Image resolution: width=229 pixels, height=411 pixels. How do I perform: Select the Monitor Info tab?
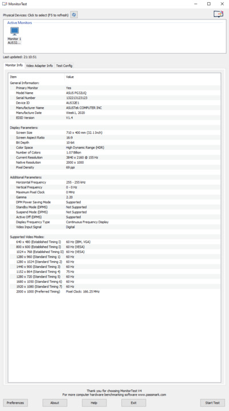(14, 65)
